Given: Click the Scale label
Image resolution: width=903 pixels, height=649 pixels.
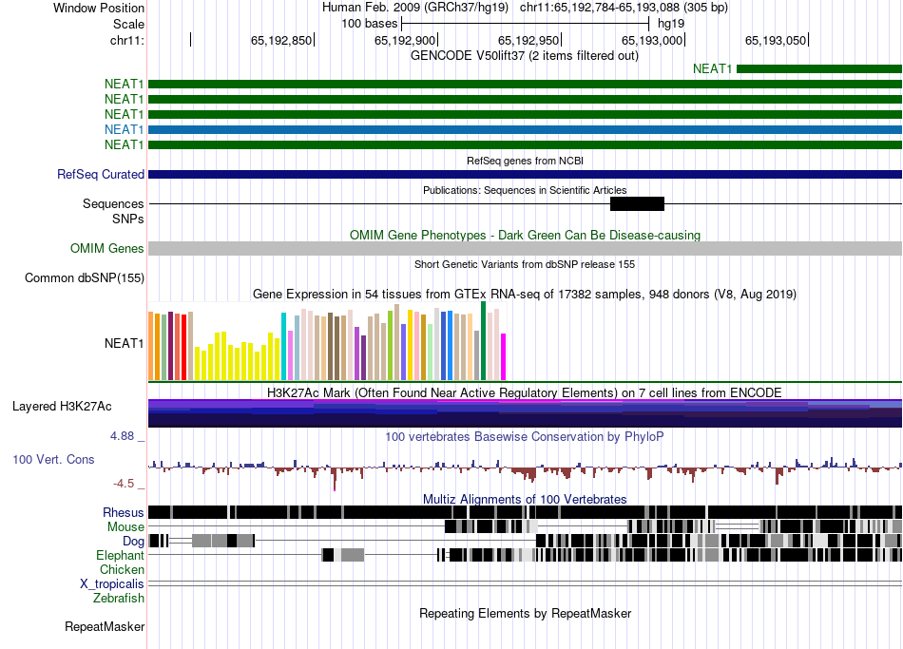Looking at the screenshot, I should click(128, 24).
